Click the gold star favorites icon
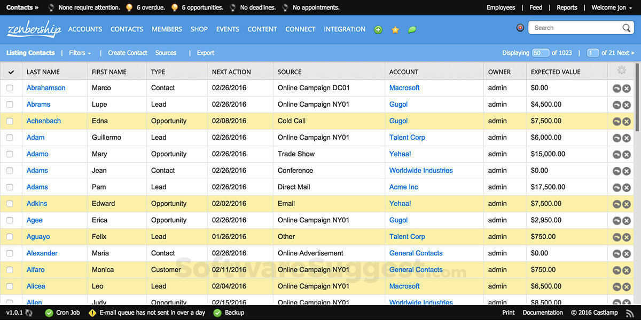The width and height of the screenshot is (641, 320). point(395,30)
